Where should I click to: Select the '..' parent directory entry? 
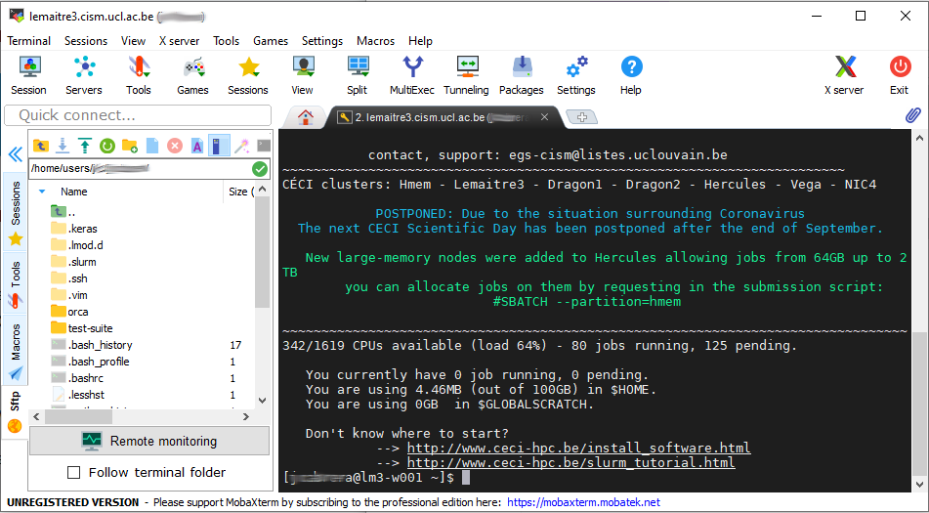(71, 212)
